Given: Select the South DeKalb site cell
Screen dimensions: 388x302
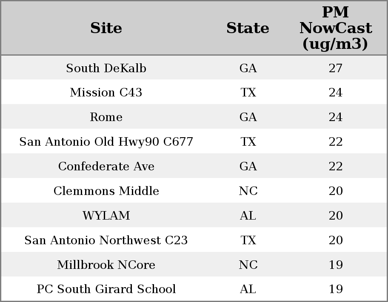Looking at the screenshot, I should tap(106, 68).
